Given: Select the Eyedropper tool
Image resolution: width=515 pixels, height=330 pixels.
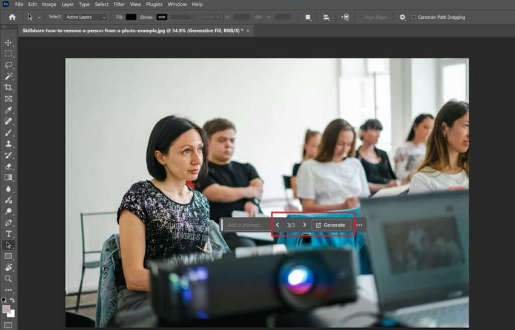Looking at the screenshot, I should pyautogui.click(x=8, y=110).
